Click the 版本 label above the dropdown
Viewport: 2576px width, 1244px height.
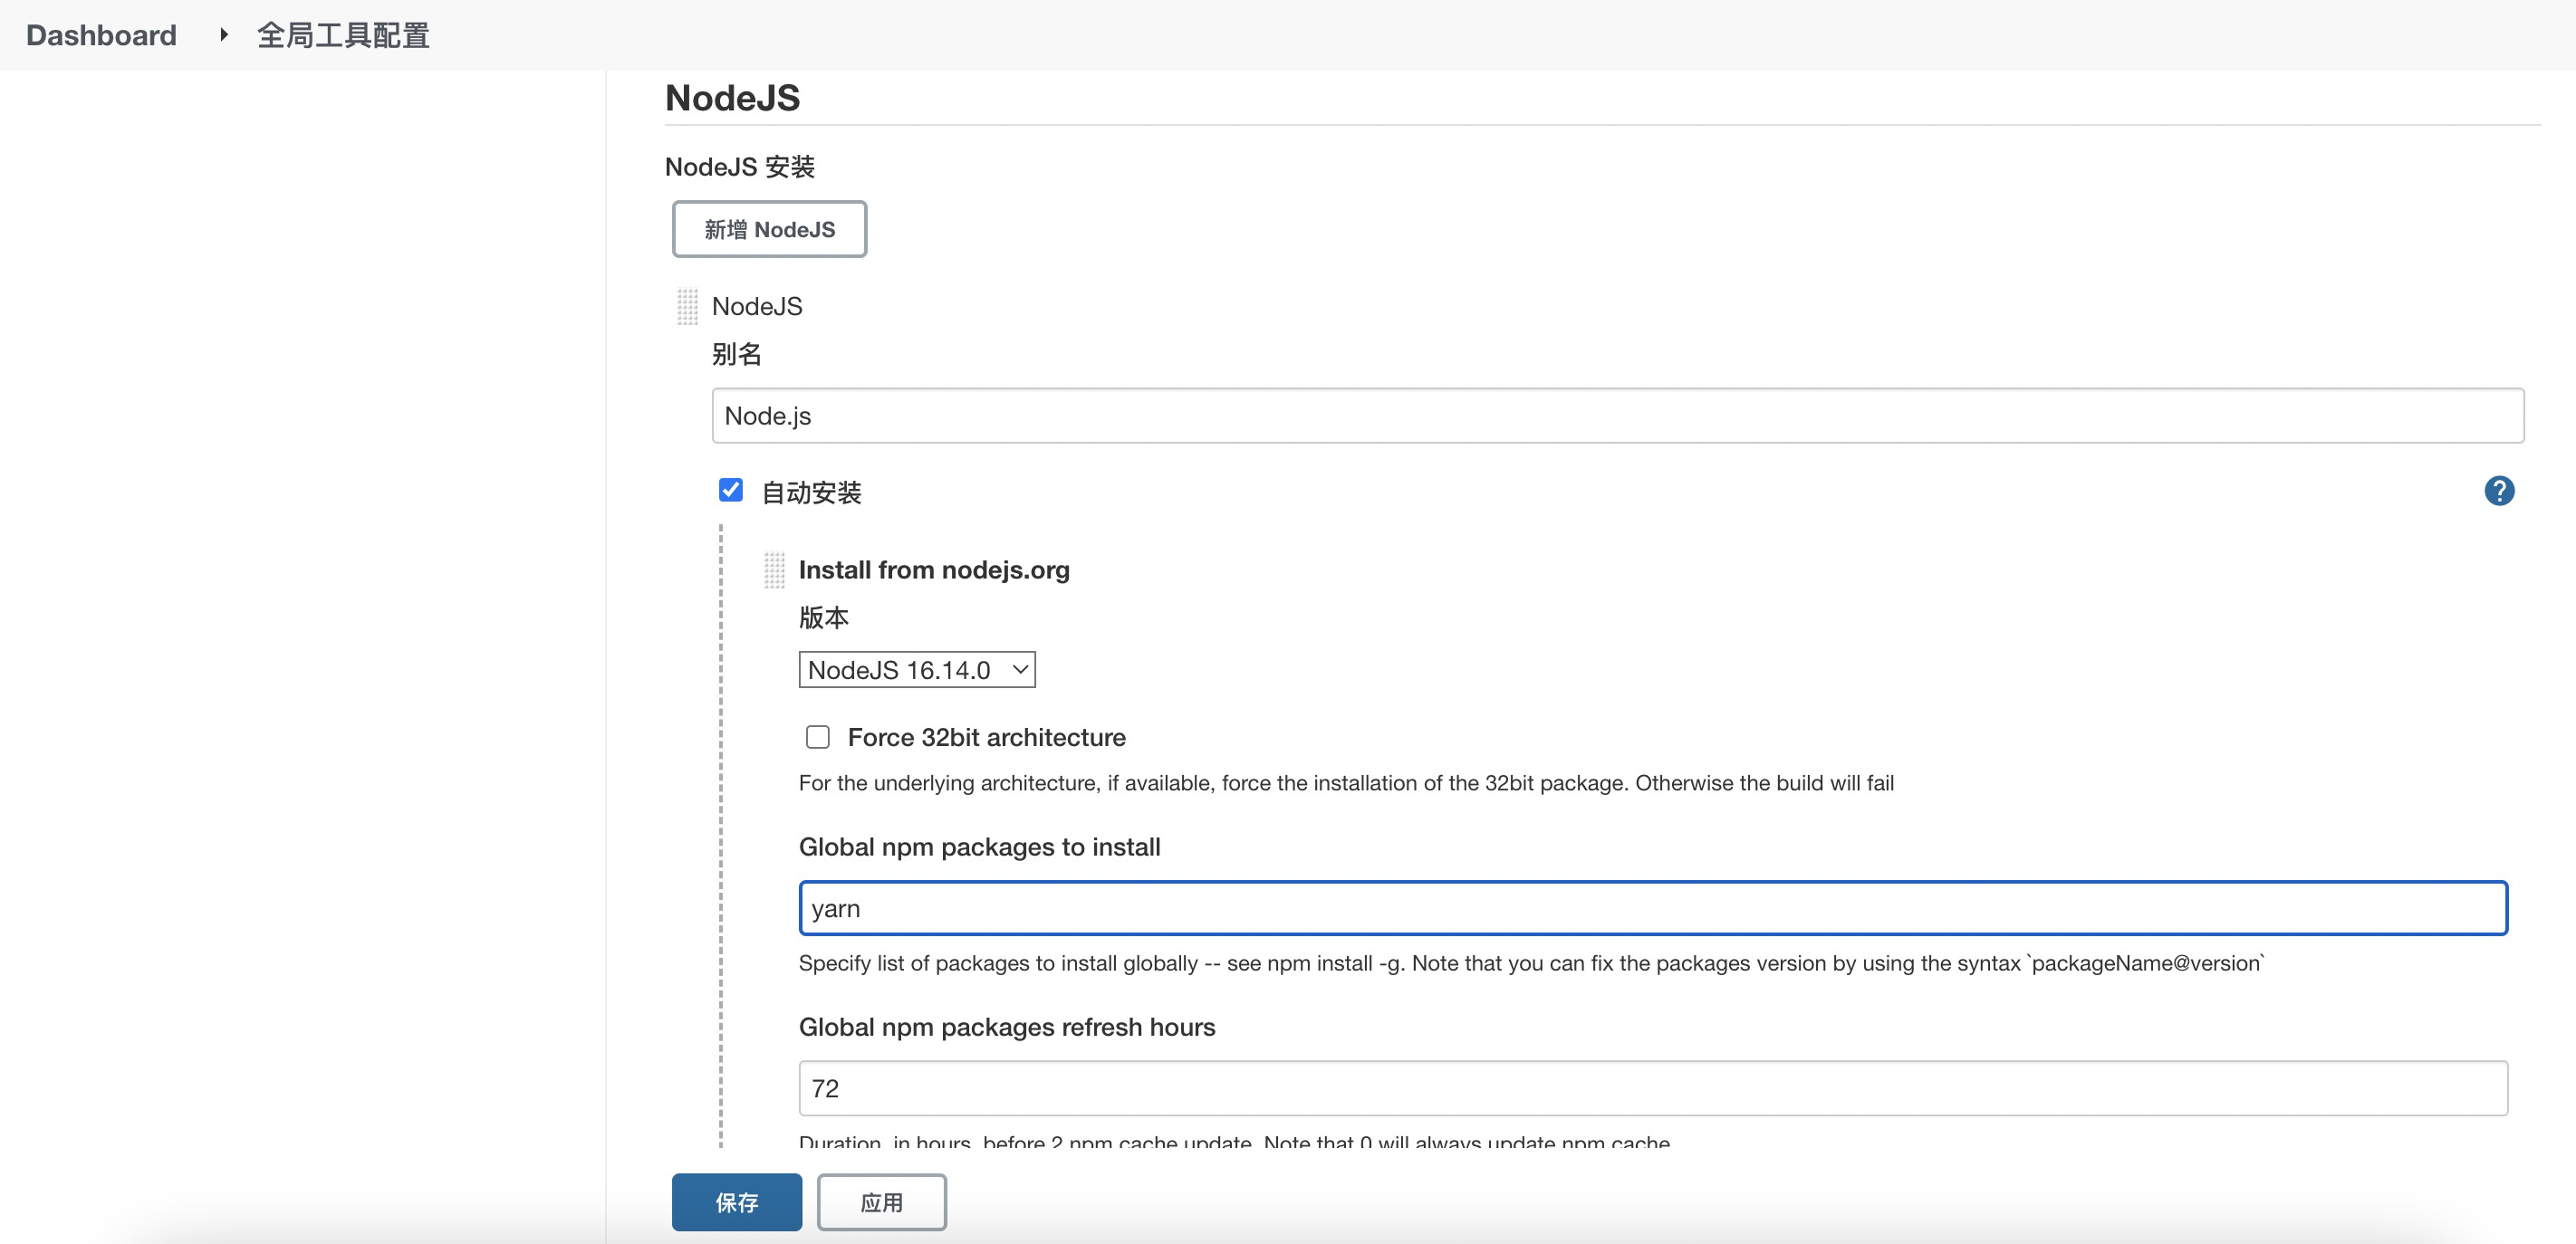pyautogui.click(x=823, y=617)
